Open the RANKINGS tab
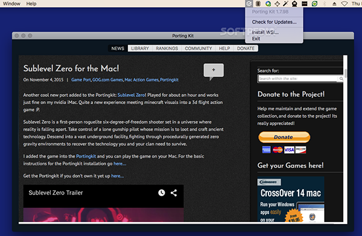The image size is (362, 236). coord(167,48)
